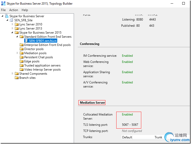
Task: Click the Edge pools folder icon
Action: point(21,61)
